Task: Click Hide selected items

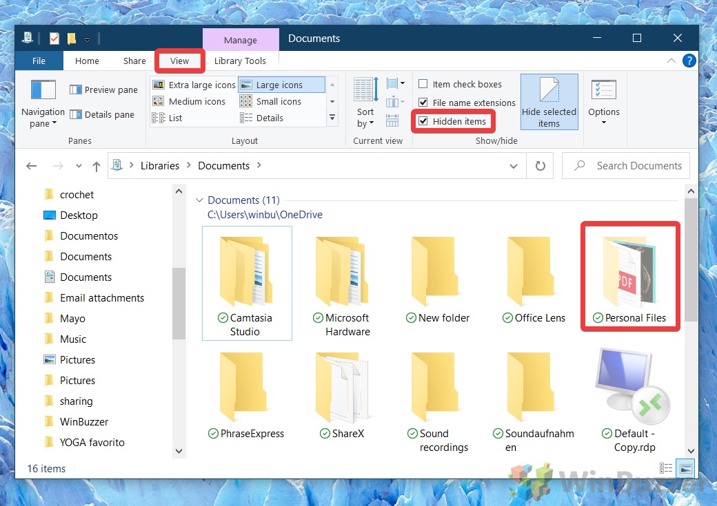Action: [549, 101]
